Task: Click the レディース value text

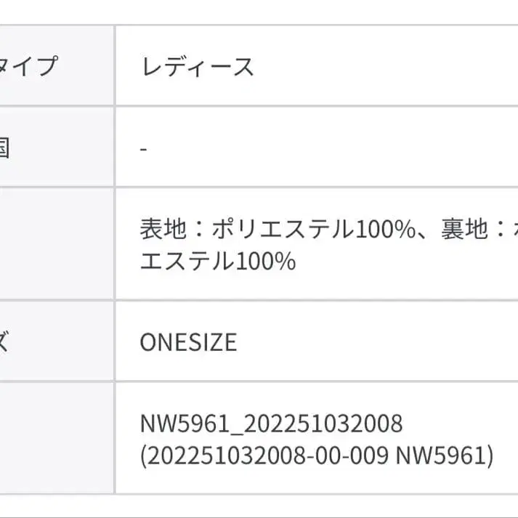Action: click(x=197, y=67)
